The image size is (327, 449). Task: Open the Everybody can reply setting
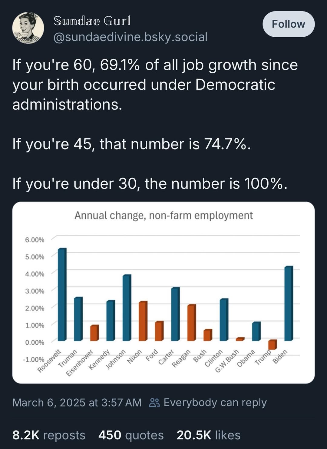tap(215, 403)
